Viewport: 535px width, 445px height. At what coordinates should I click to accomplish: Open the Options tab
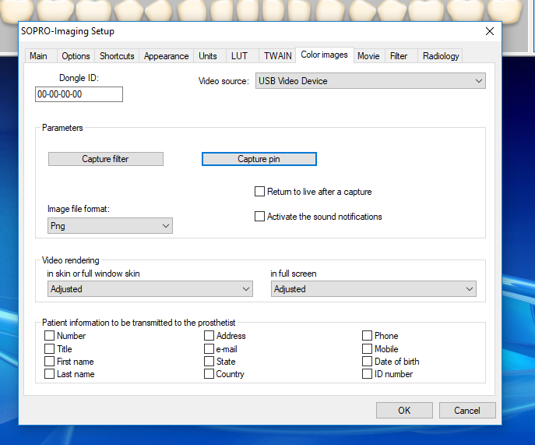click(76, 56)
